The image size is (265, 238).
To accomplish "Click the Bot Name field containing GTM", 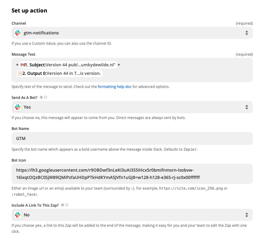I will click(x=132, y=138).
